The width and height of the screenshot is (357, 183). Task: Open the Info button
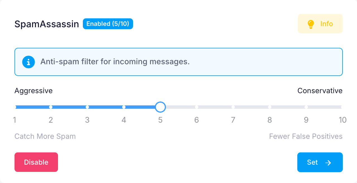(320, 24)
